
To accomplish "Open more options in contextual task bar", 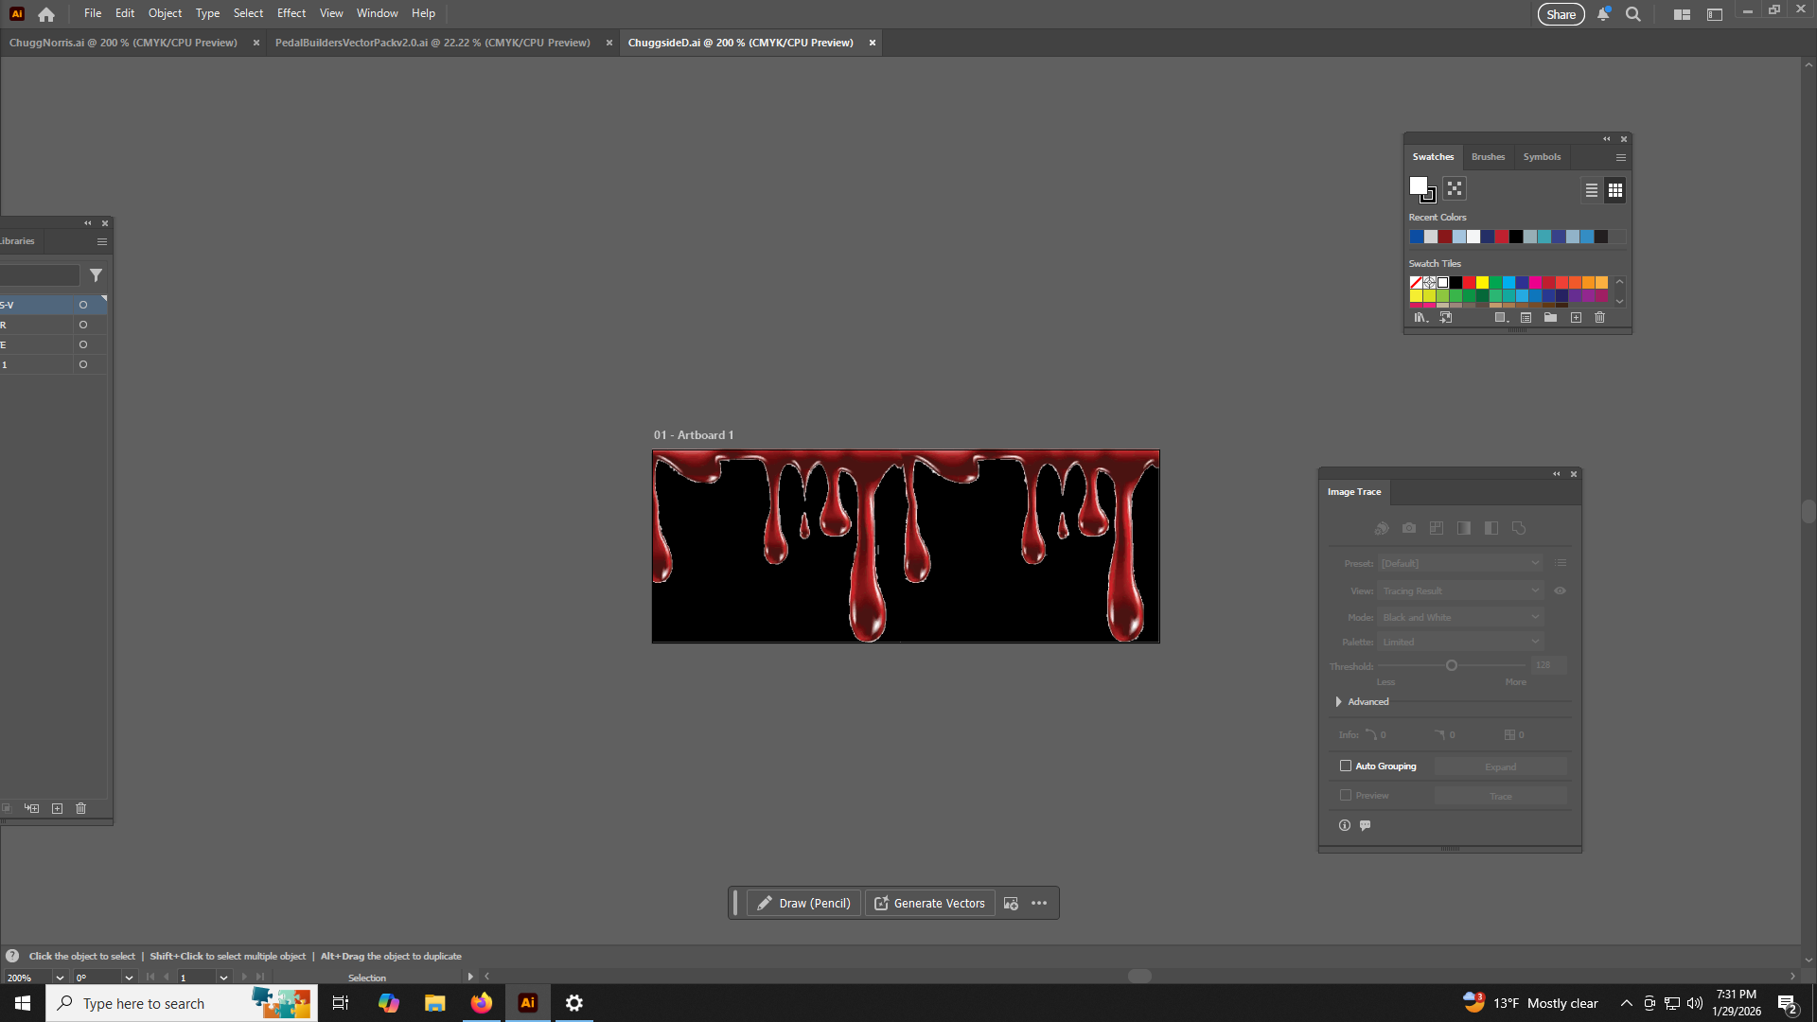I will tap(1039, 904).
